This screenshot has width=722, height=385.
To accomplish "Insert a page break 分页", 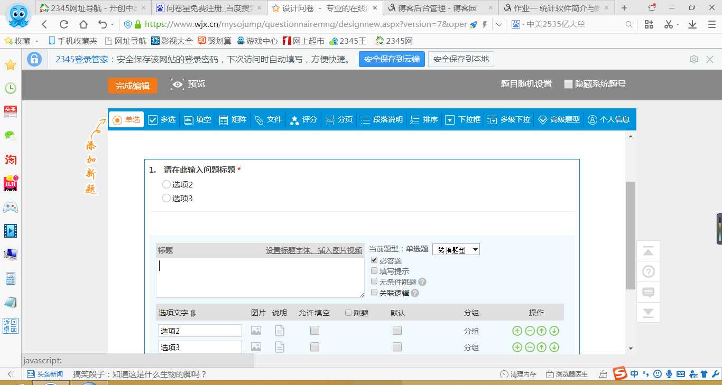I will click(339, 120).
